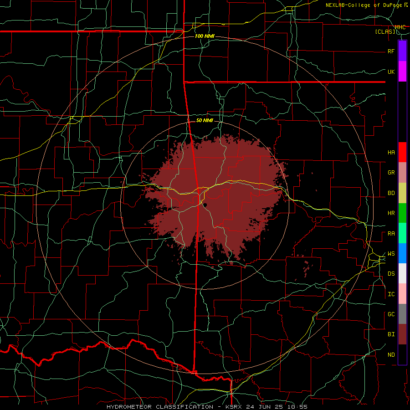
Task: Click the RA light-green legend swatch
Action: 402,233
